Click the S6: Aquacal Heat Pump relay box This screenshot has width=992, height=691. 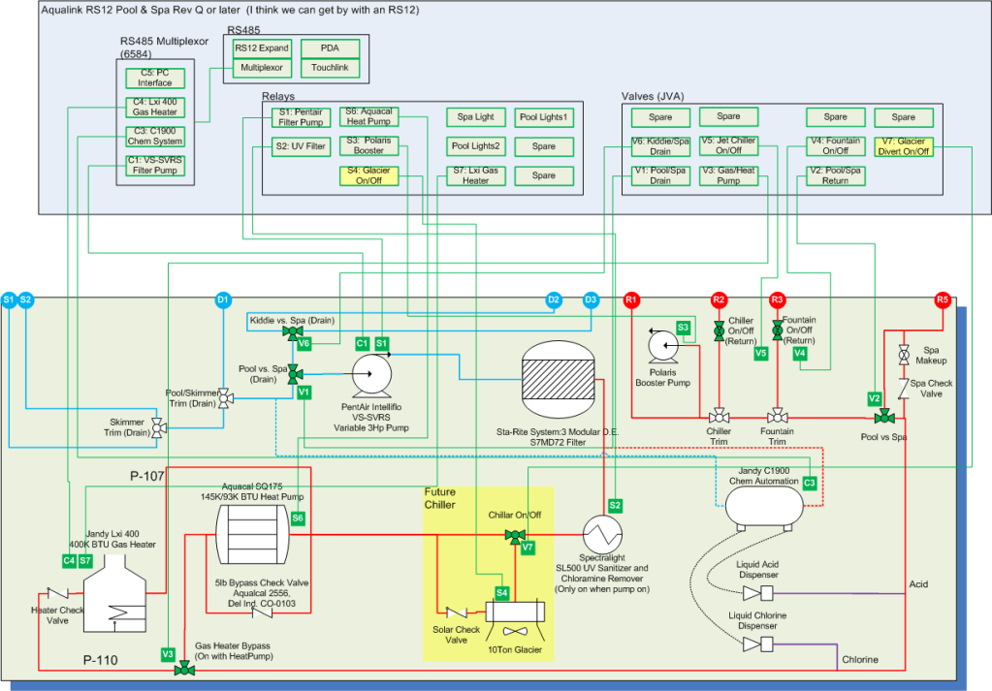368,116
